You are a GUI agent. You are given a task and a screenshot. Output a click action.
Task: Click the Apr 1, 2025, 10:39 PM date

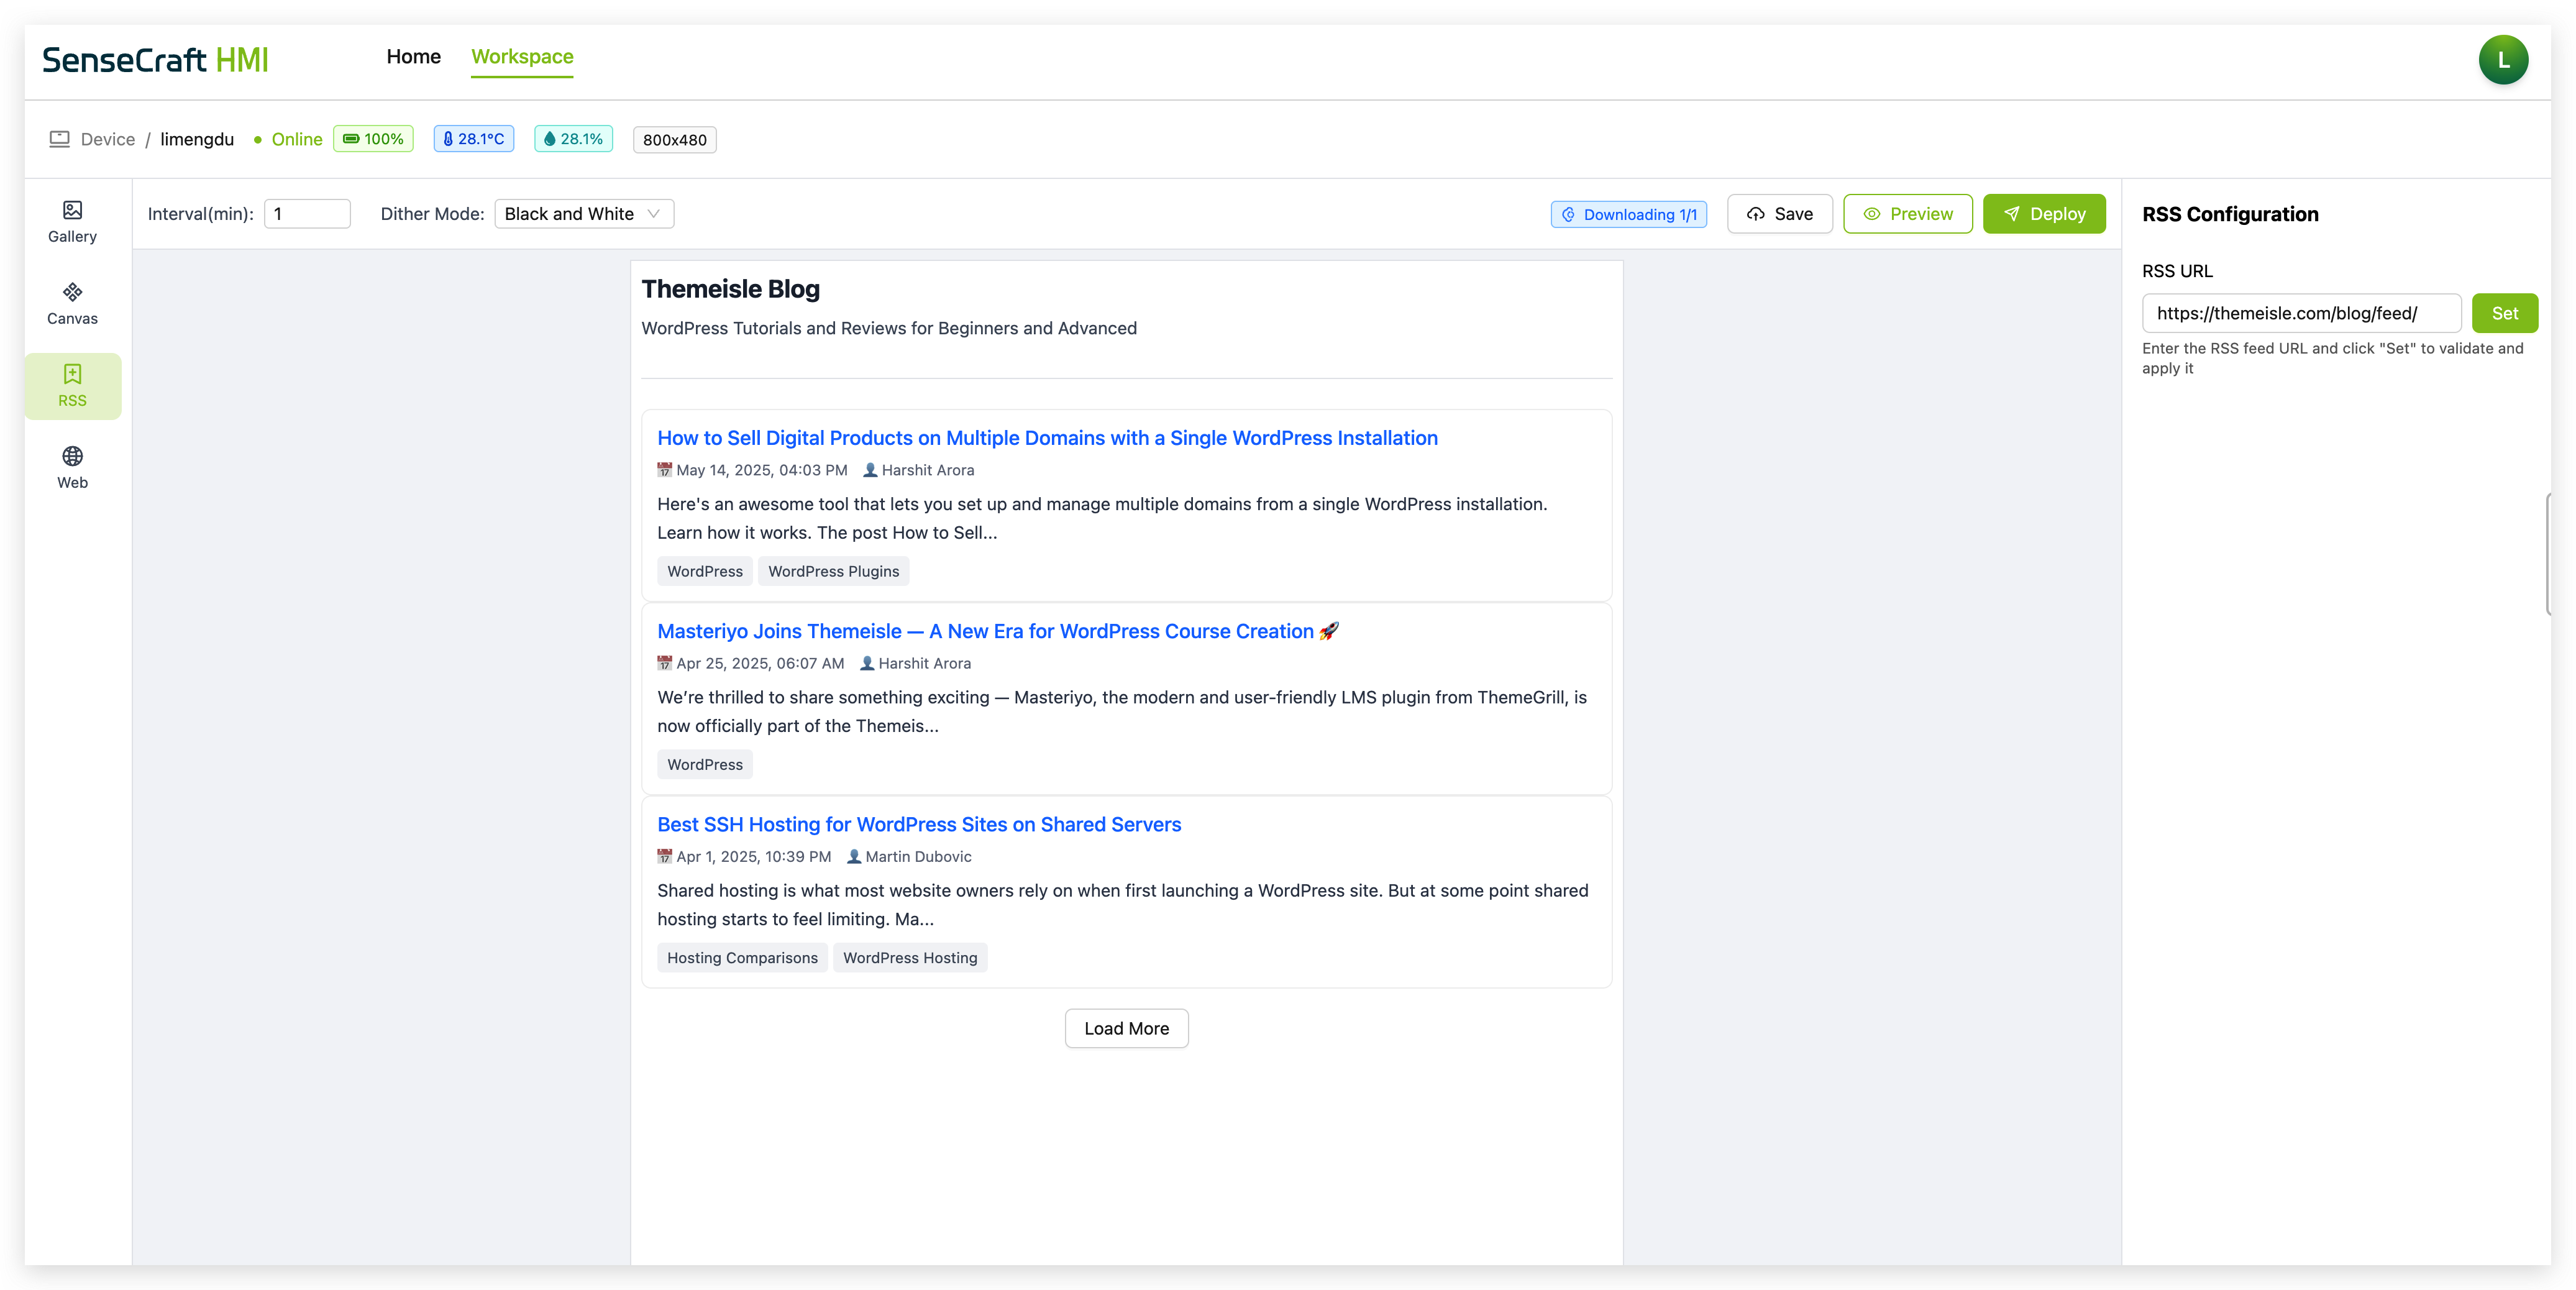tap(754, 856)
